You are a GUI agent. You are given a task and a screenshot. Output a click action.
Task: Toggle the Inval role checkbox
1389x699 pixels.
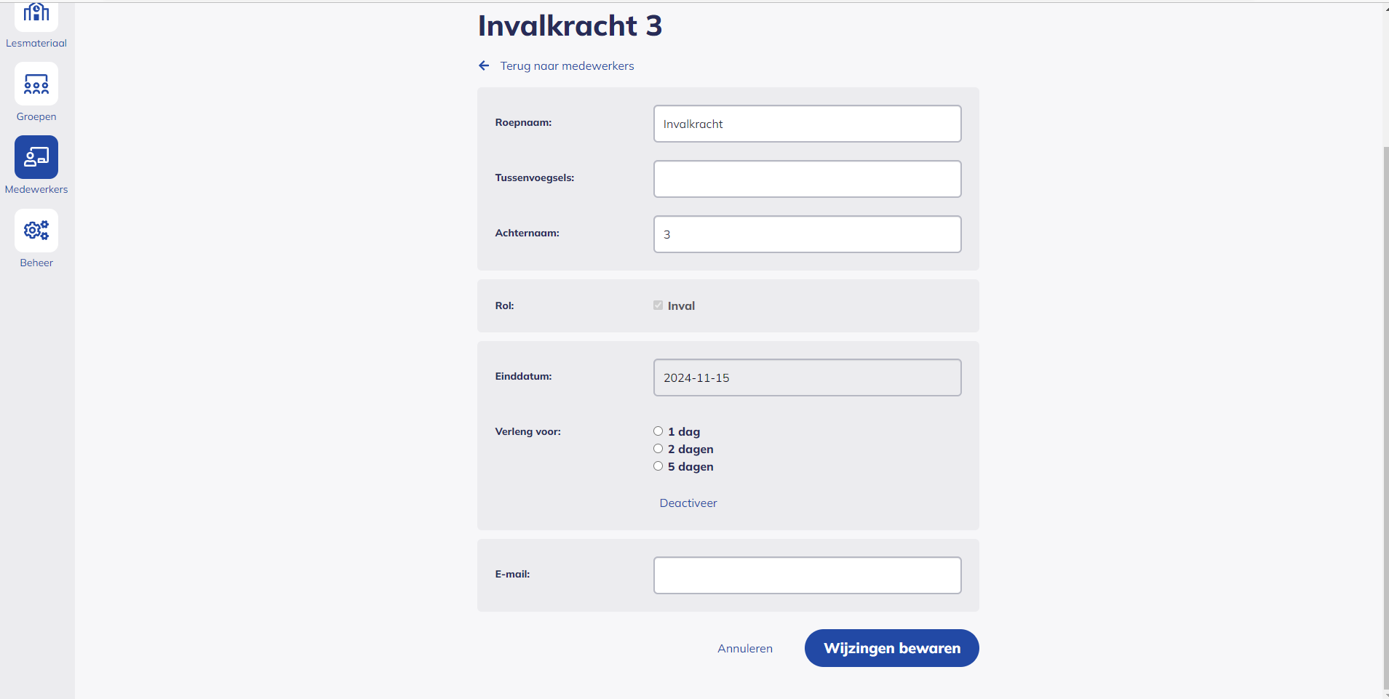pos(658,305)
